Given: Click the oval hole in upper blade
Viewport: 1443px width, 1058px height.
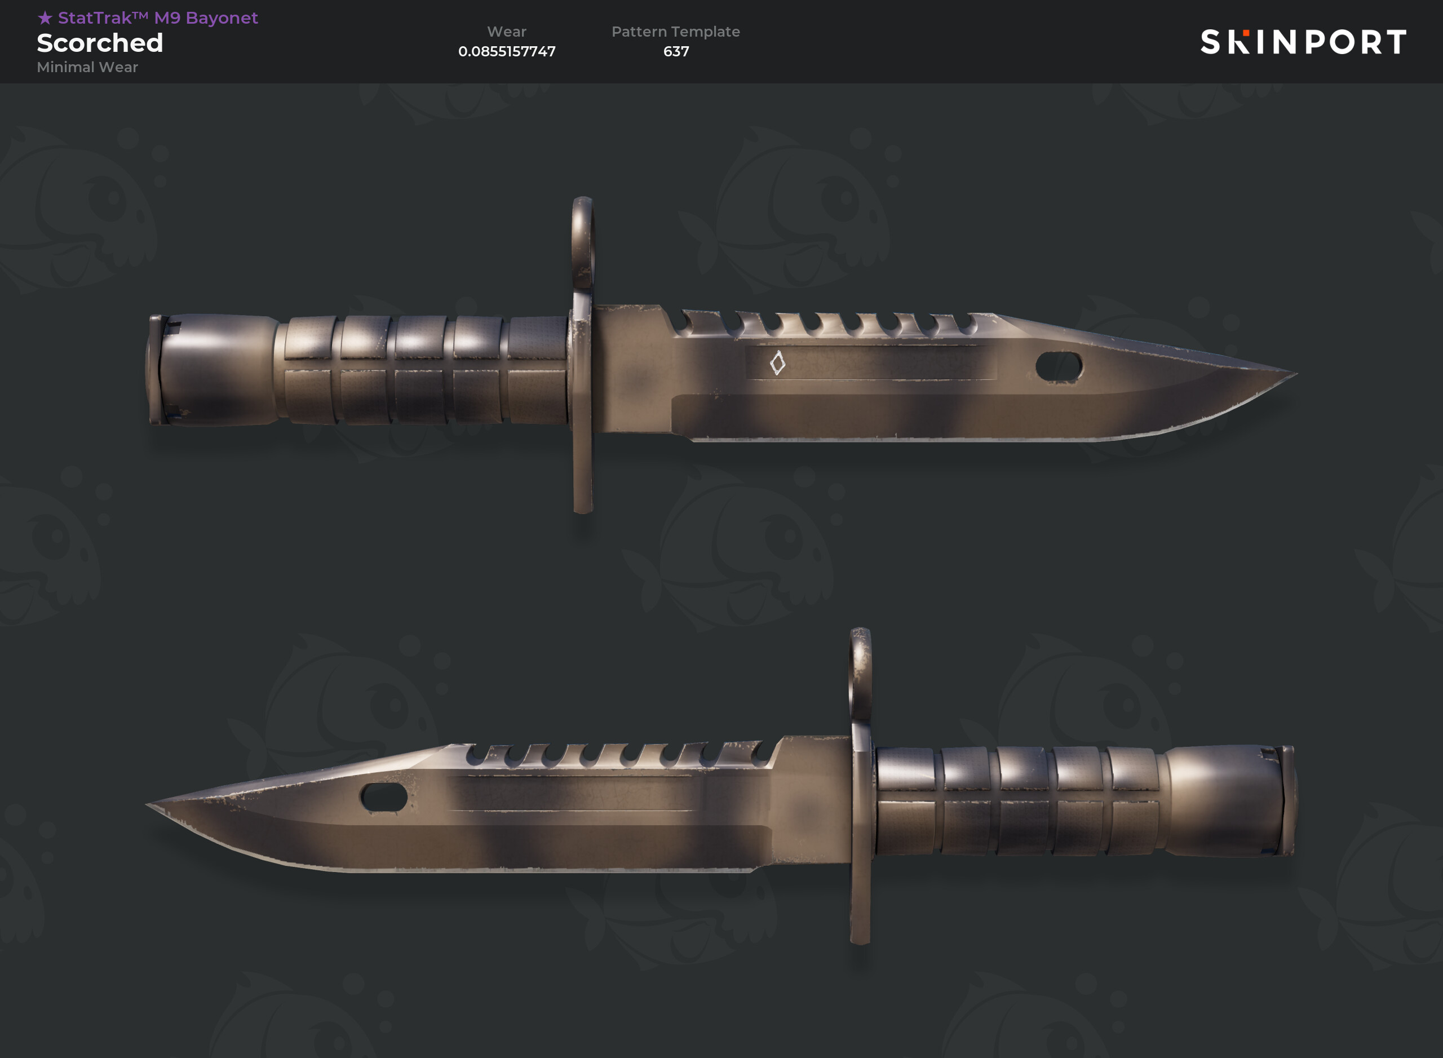Looking at the screenshot, I should click(1059, 366).
